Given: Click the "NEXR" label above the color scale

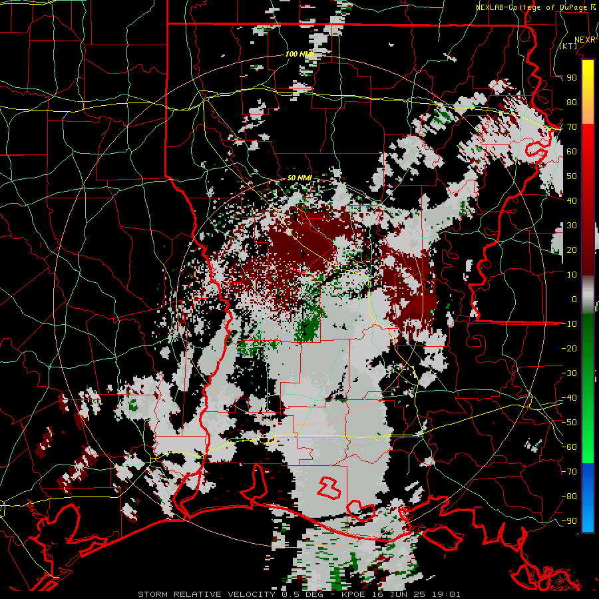Looking at the screenshot, I should coord(584,40).
